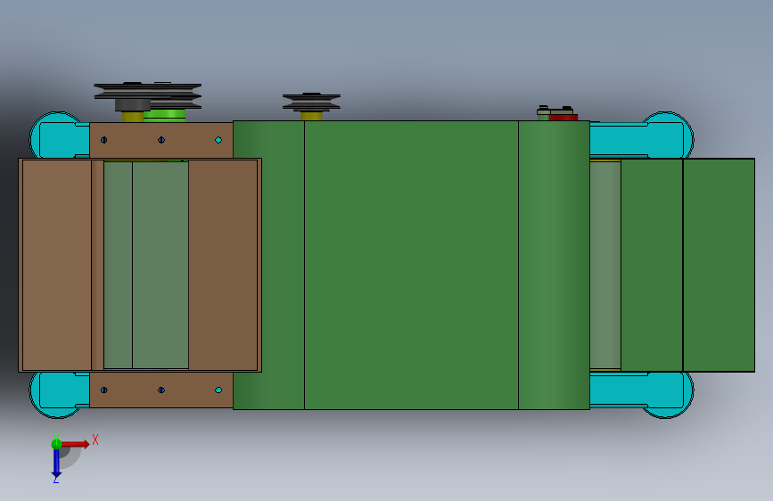Select the leftmost blue bolt on the lower brown plate
The width and height of the screenshot is (773, 501).
[x=104, y=390]
